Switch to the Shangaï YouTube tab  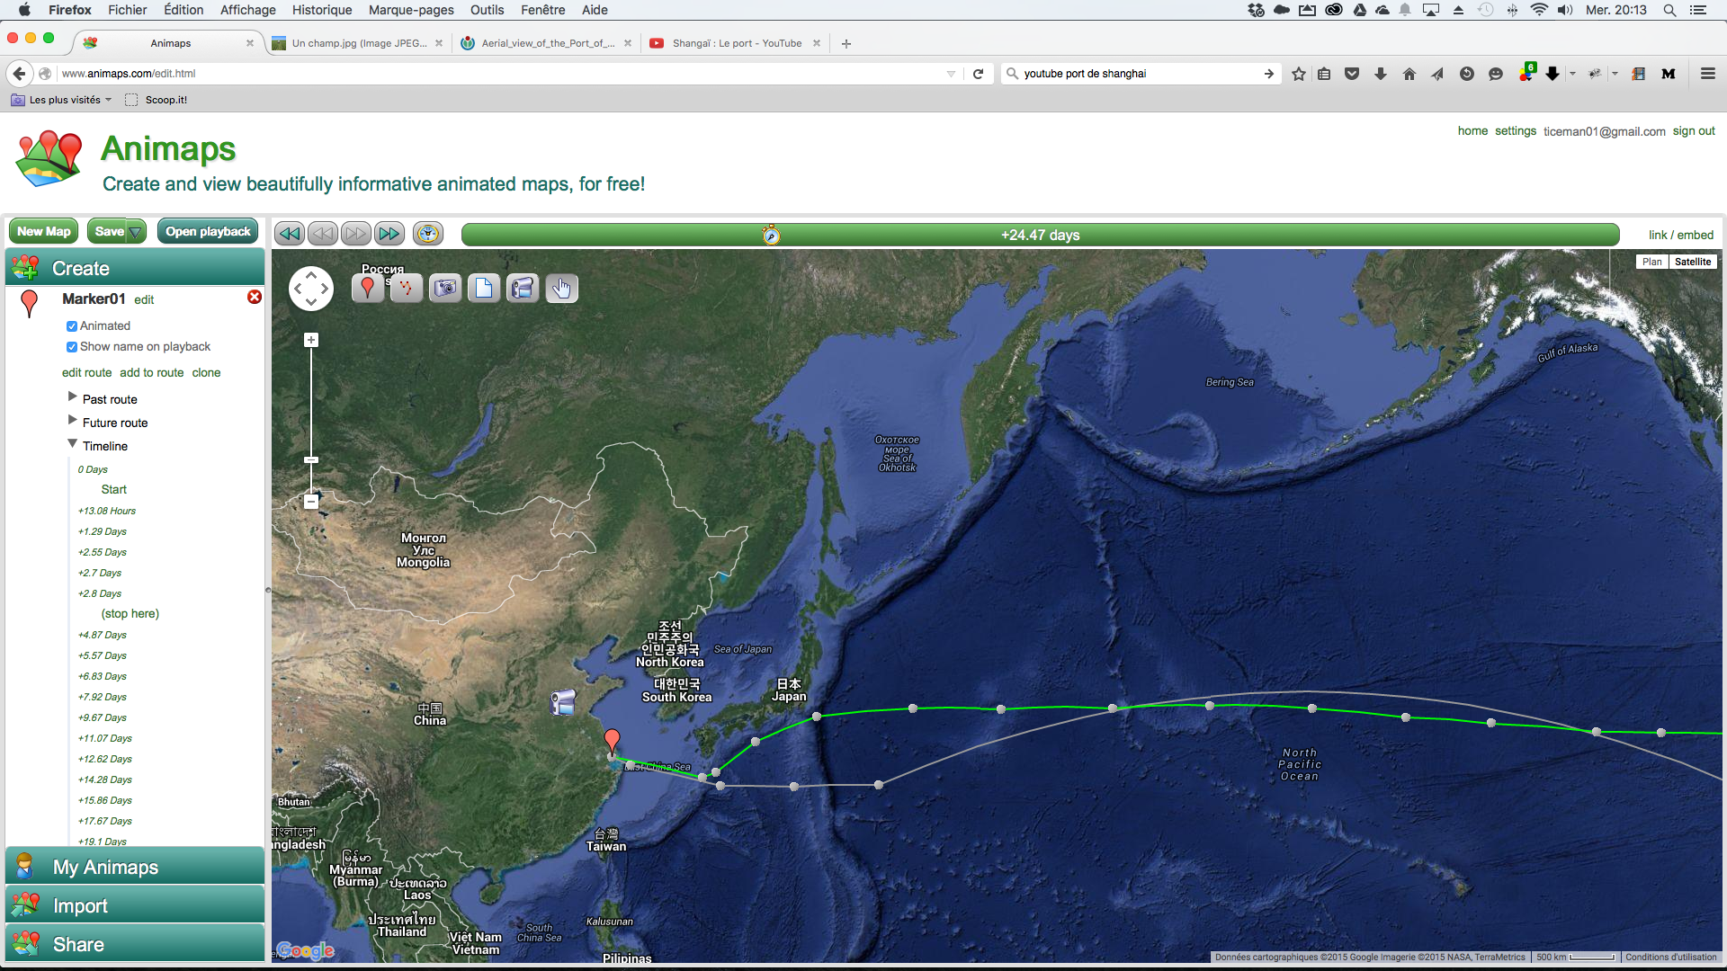pos(735,43)
